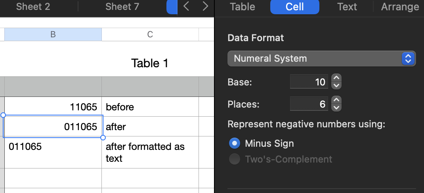Decrease the Places value stepper
424x193 pixels.
[336, 108]
